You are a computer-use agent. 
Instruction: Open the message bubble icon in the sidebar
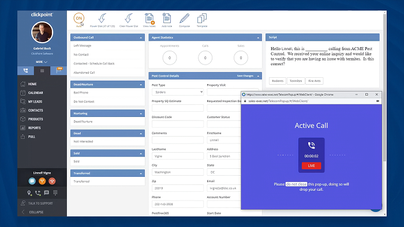[46, 192]
